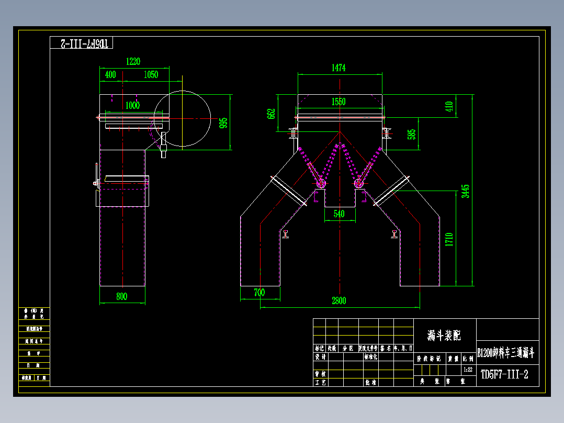Click the 2800 dimension text
564x423 pixels.
339,300
